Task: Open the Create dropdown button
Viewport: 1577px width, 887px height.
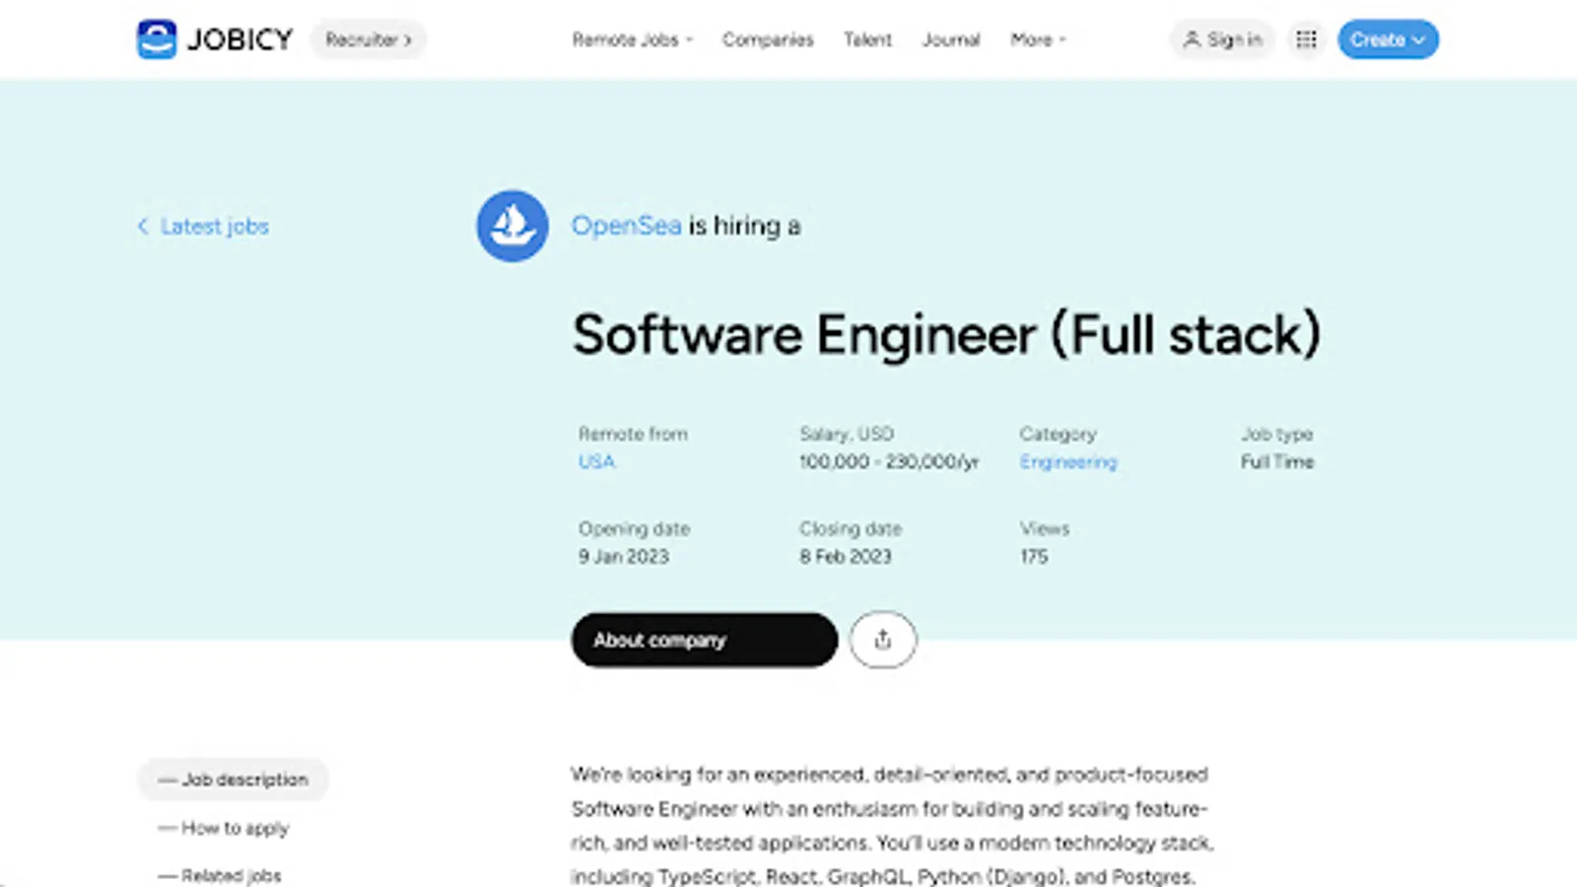Action: coord(1388,39)
